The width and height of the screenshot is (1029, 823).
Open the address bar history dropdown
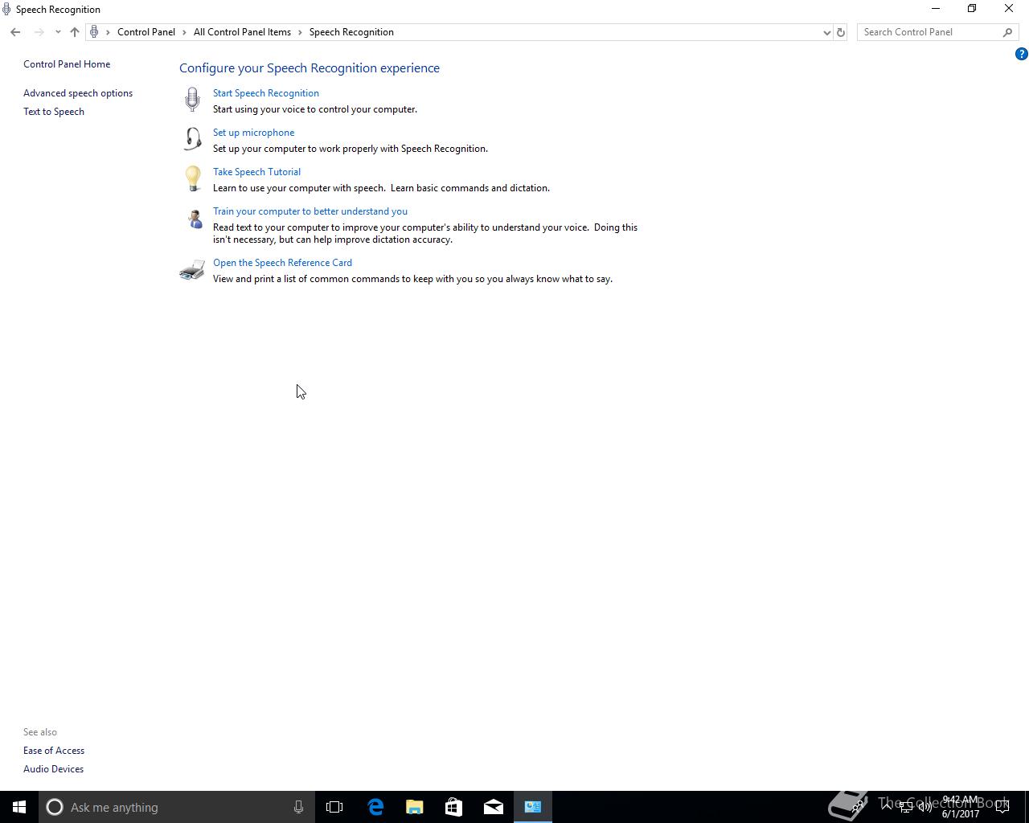coord(826,32)
